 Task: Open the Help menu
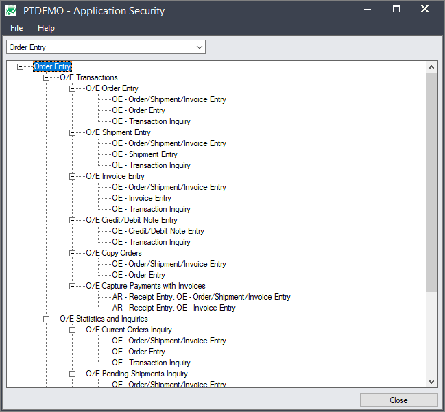[46, 28]
